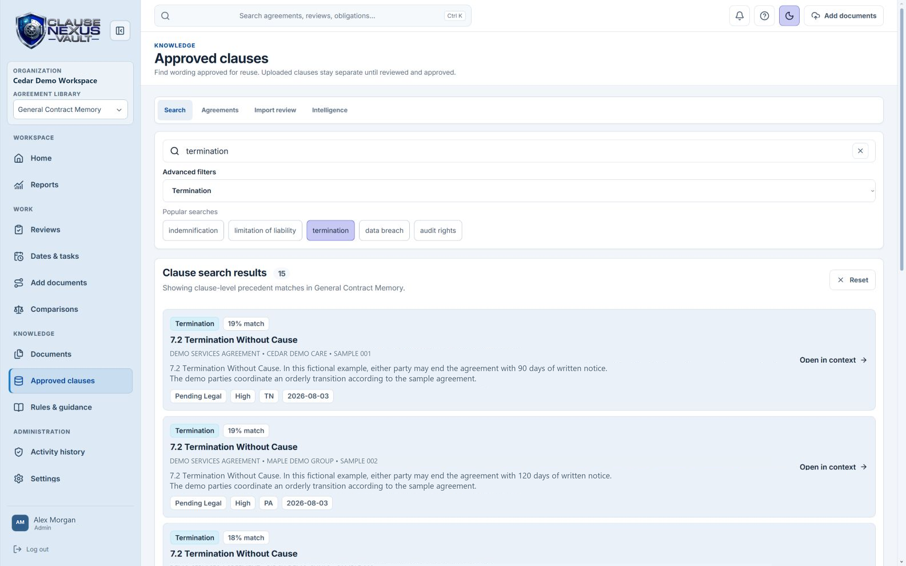The image size is (906, 566).
Task: Open the General Contract Memory library dropdown
Action: coord(70,110)
